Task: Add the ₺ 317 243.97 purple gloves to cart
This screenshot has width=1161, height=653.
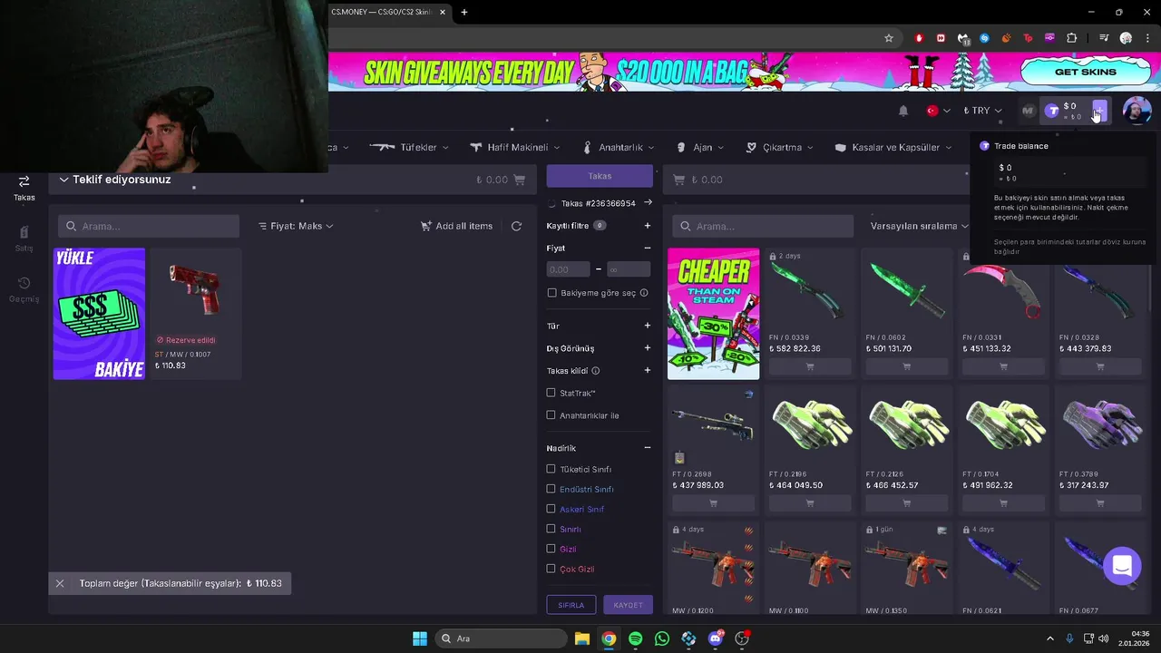Action: [1100, 503]
